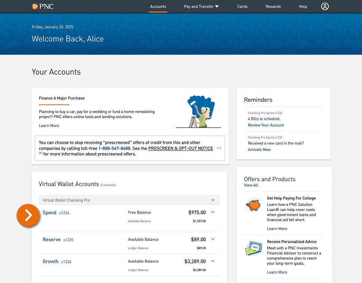Image resolution: width=362 pixels, height=283 pixels.
Task: Open the profile account icon
Action: click(x=325, y=6)
